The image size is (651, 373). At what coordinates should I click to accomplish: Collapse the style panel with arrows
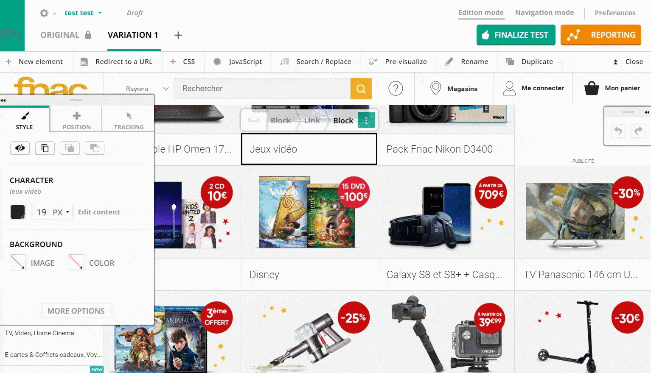(3, 100)
